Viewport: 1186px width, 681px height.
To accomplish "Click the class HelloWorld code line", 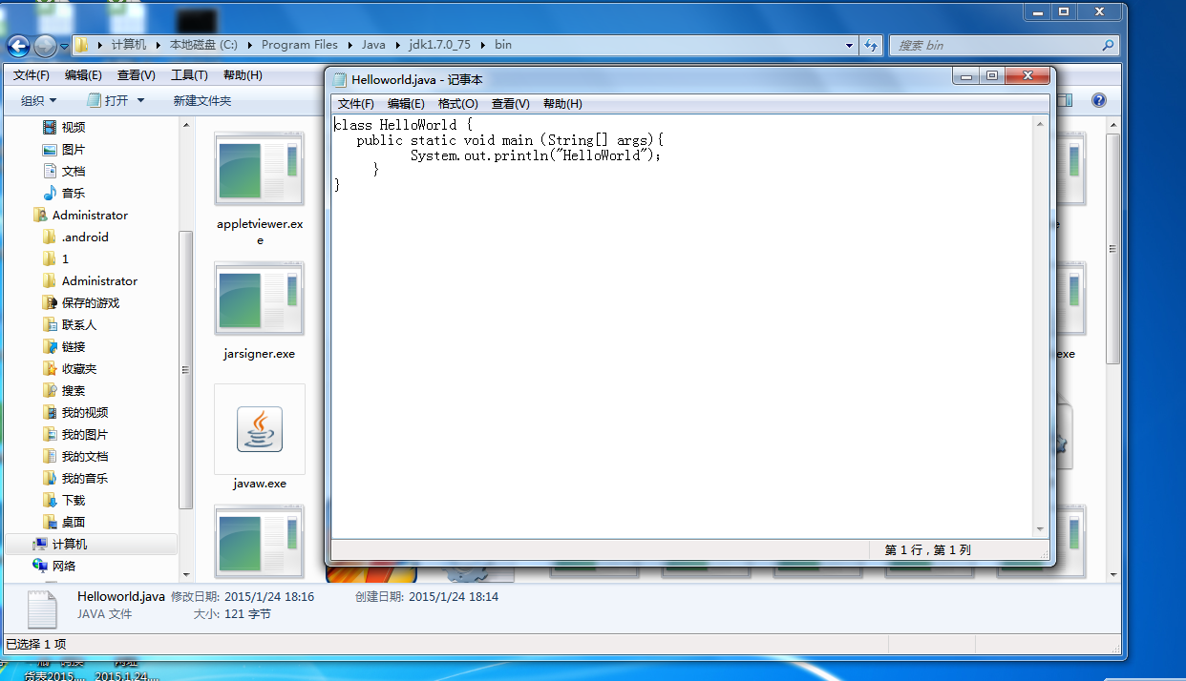I will click(403, 125).
